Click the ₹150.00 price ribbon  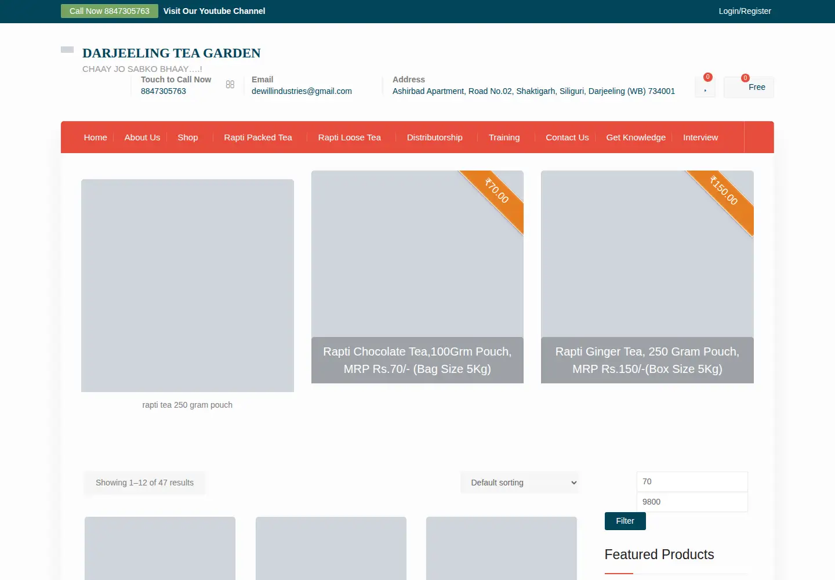(x=724, y=191)
